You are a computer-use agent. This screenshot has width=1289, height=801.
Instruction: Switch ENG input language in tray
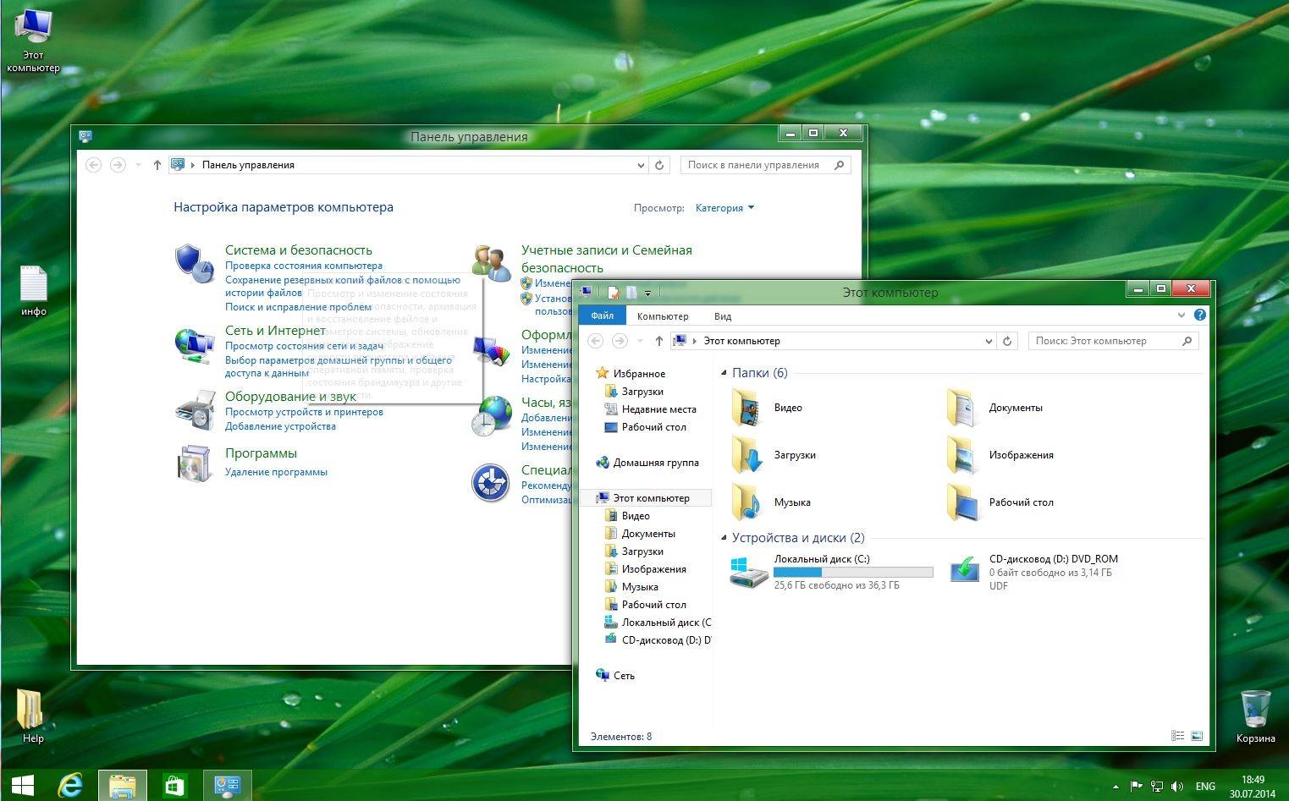1205,787
